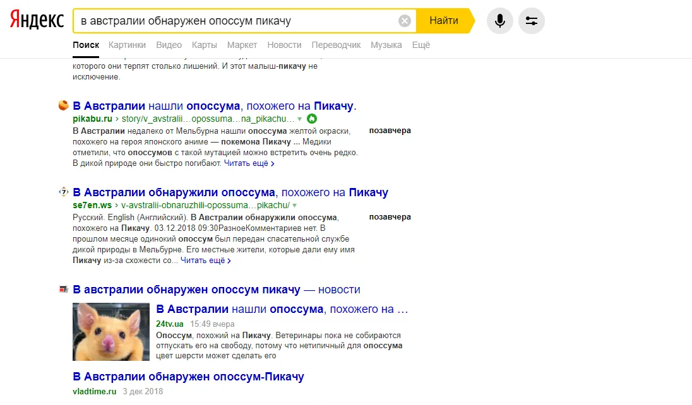Screen dimensions: 692x405
Task: Click the pikabu.ru favicon
Action: 64,105
